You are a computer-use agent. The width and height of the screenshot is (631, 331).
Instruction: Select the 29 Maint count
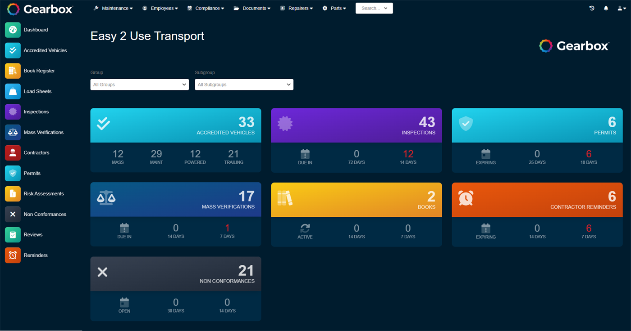coord(156,154)
